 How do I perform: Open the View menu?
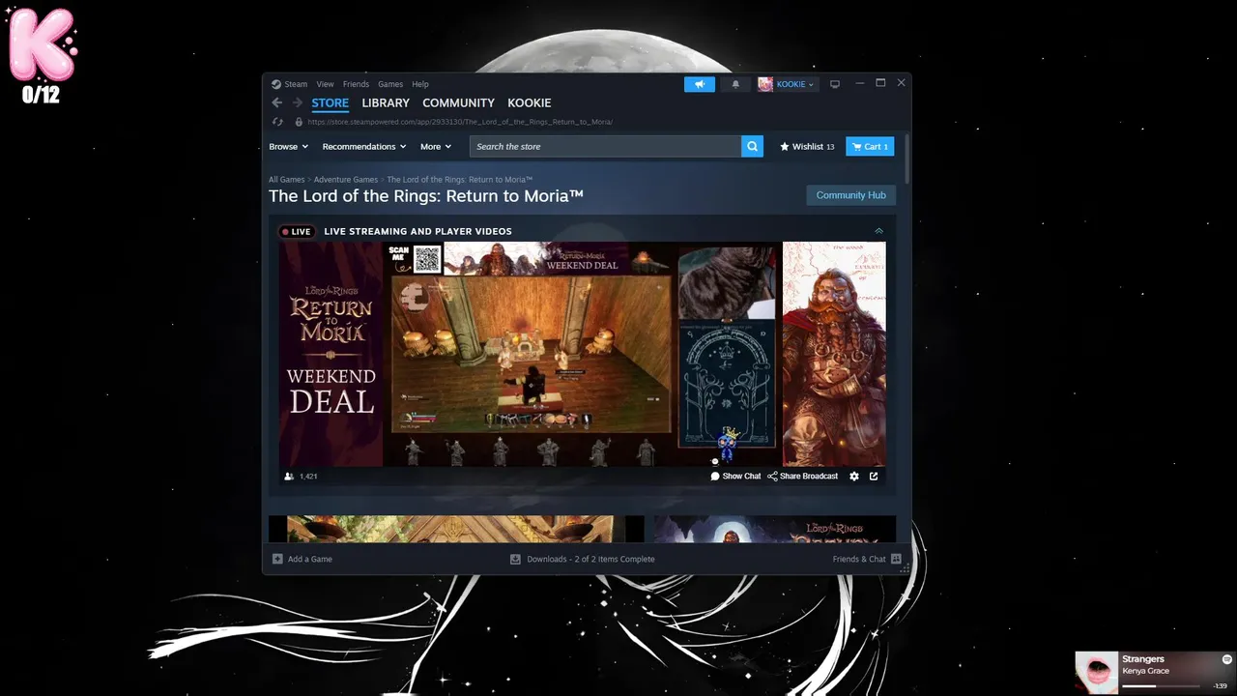[325, 84]
